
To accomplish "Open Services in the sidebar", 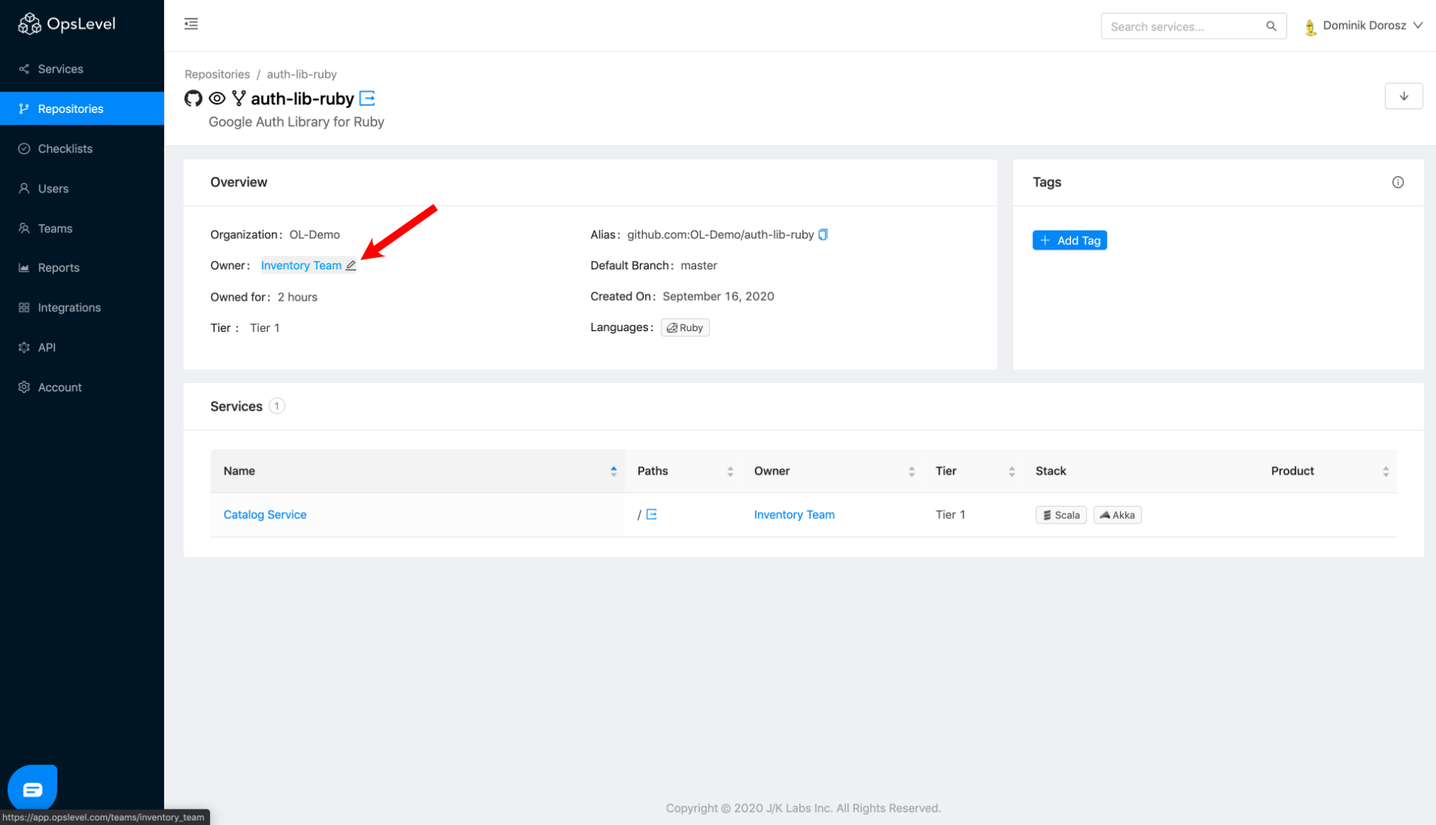I will pos(82,69).
